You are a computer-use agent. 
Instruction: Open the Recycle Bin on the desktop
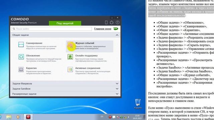[x=138, y=104]
